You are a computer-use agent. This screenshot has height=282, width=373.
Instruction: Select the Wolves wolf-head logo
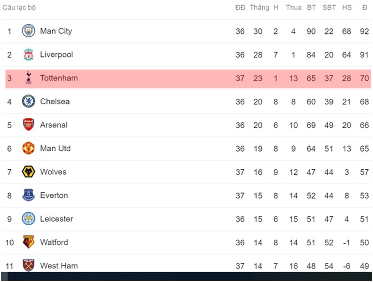pyautogui.click(x=29, y=172)
